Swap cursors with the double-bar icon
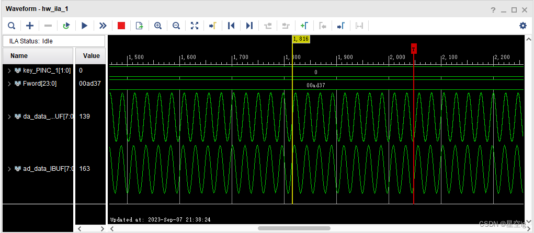Viewport: 534px width, 233px height. (x=359, y=26)
